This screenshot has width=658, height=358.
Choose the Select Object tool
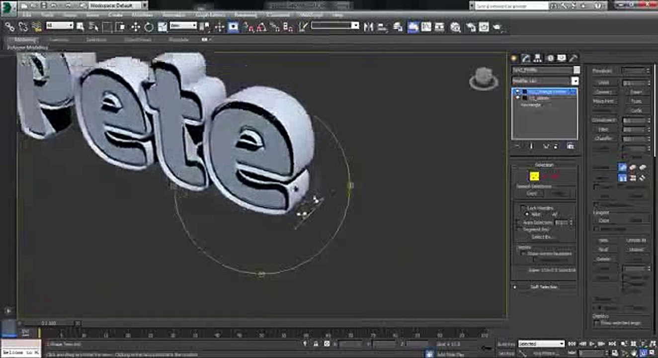[x=81, y=27]
